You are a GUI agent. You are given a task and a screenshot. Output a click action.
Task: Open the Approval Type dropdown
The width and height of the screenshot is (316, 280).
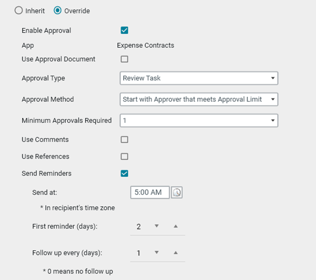pyautogui.click(x=199, y=78)
